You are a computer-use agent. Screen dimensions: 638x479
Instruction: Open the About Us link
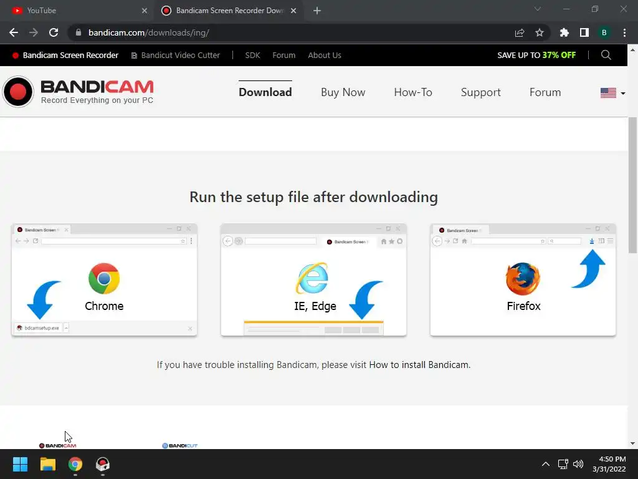[x=324, y=56]
